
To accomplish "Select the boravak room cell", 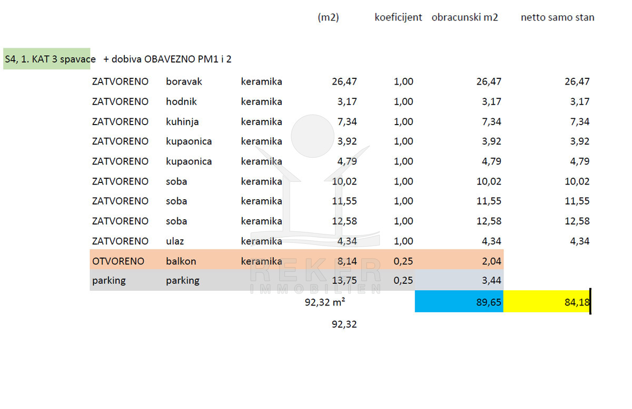I will point(184,81).
